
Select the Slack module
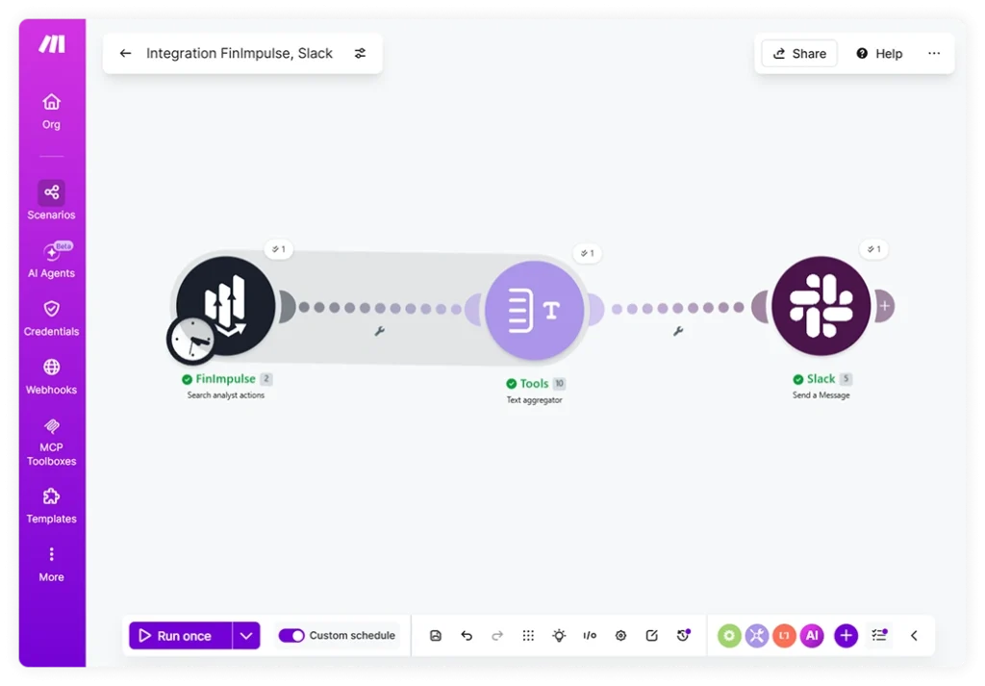pyautogui.click(x=821, y=306)
